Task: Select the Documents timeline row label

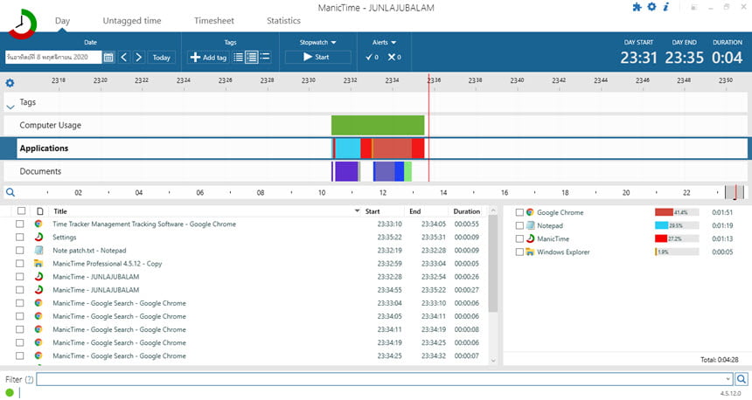Action: [x=40, y=171]
